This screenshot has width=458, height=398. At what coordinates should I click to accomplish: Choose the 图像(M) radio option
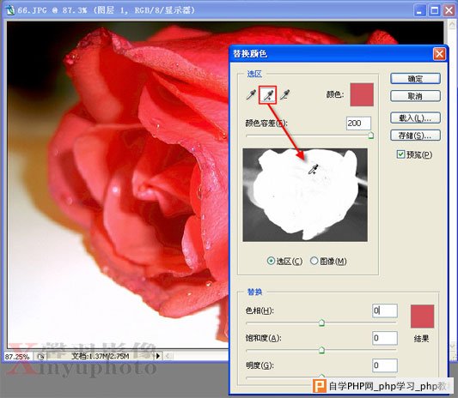314,261
